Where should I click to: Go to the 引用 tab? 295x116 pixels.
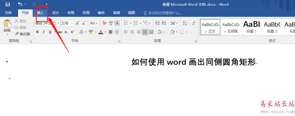[86, 13]
